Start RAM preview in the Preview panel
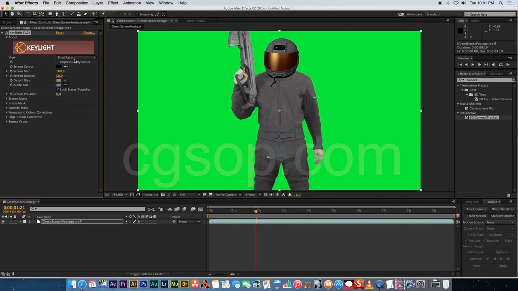The image size is (518, 291). tap(507, 65)
